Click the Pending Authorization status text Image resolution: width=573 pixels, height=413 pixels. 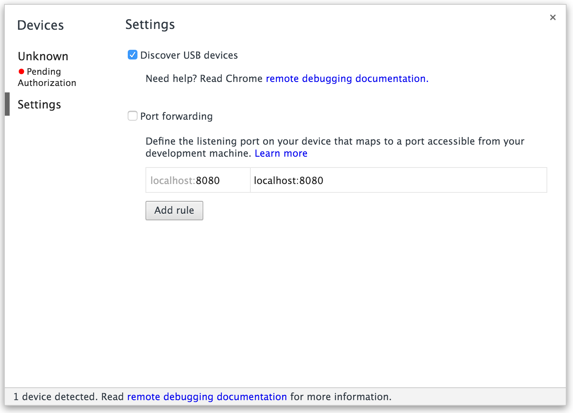pos(47,77)
